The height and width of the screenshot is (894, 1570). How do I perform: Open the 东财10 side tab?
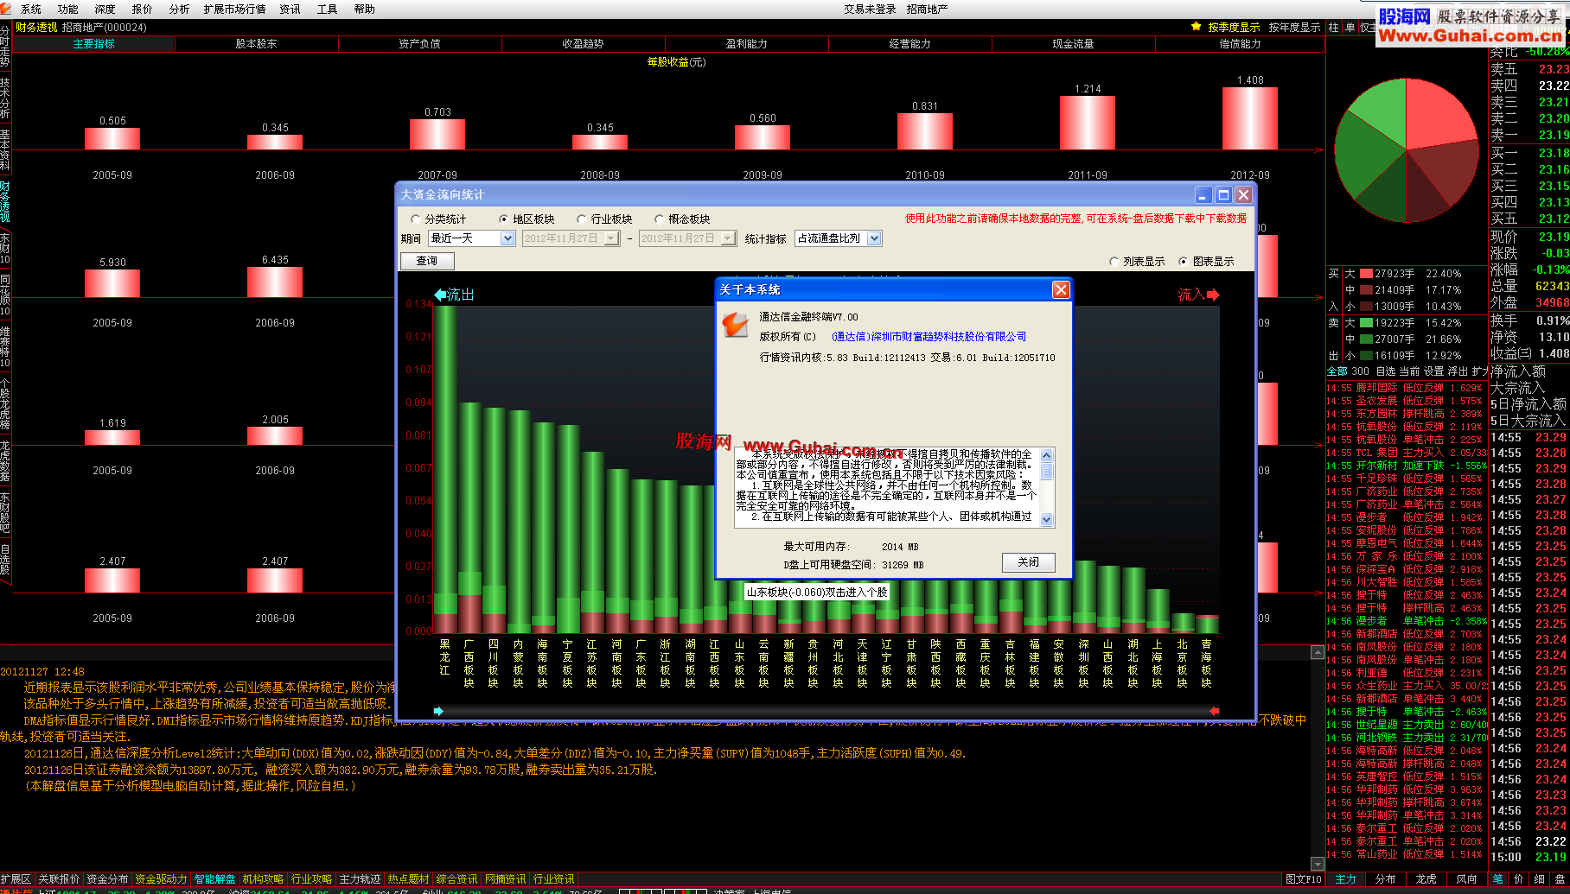5,248
